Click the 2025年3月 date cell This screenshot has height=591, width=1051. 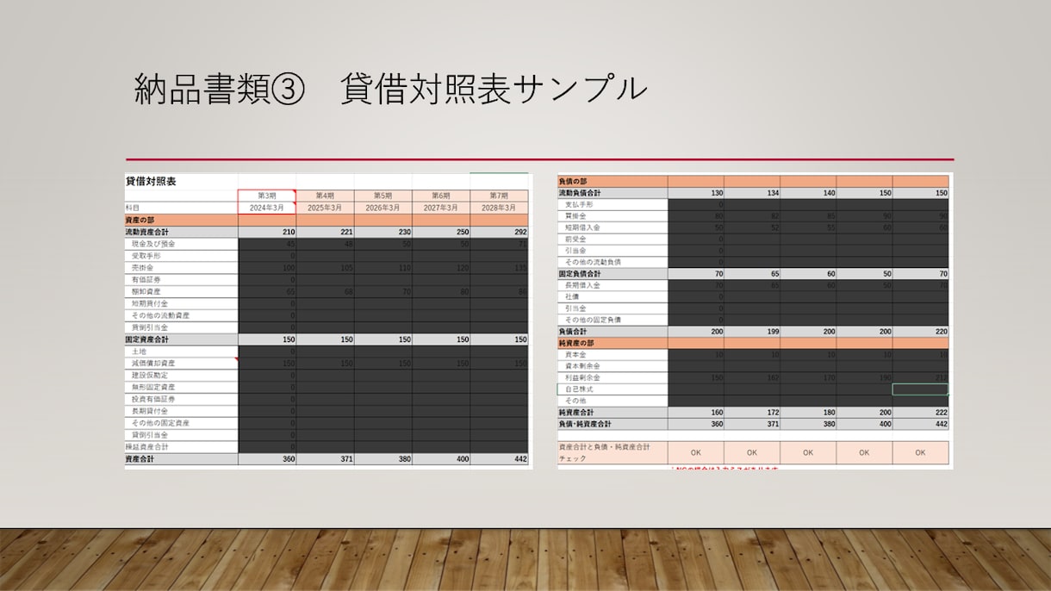(325, 208)
